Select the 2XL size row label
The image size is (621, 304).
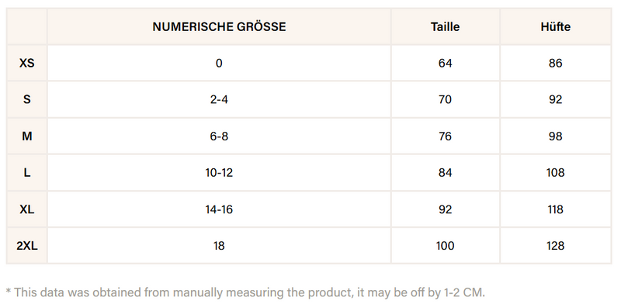pos(27,246)
